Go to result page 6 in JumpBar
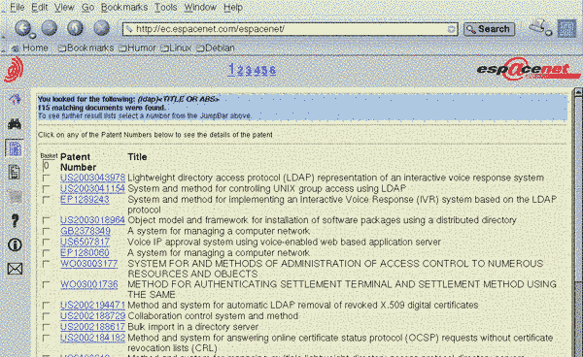583x357 pixels. 272,70
